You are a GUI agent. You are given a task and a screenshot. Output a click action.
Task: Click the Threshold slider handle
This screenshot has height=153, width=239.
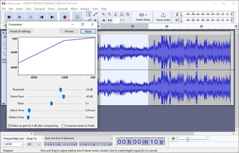(x=60, y=90)
